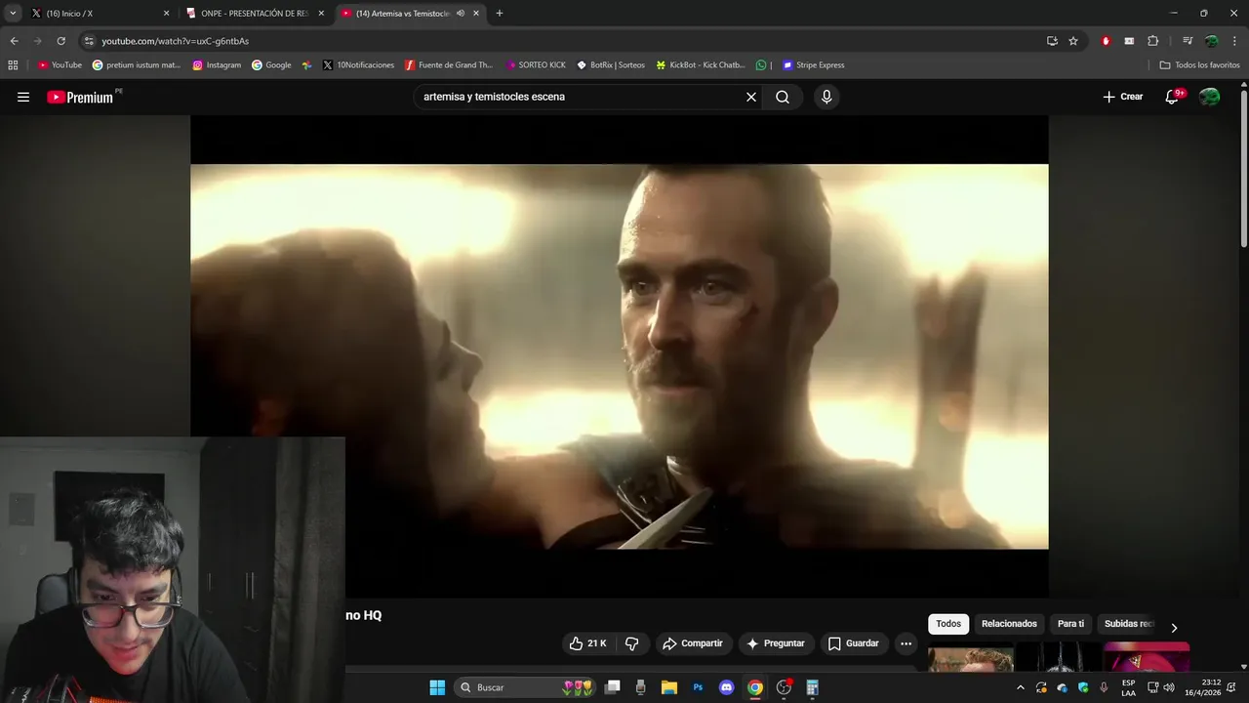Open the media controls music icon
Viewport: 1249px width, 703px height.
pyautogui.click(x=1188, y=41)
